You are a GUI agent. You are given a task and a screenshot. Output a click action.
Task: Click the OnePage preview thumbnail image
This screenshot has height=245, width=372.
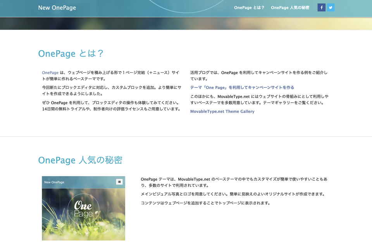[x=84, y=208]
